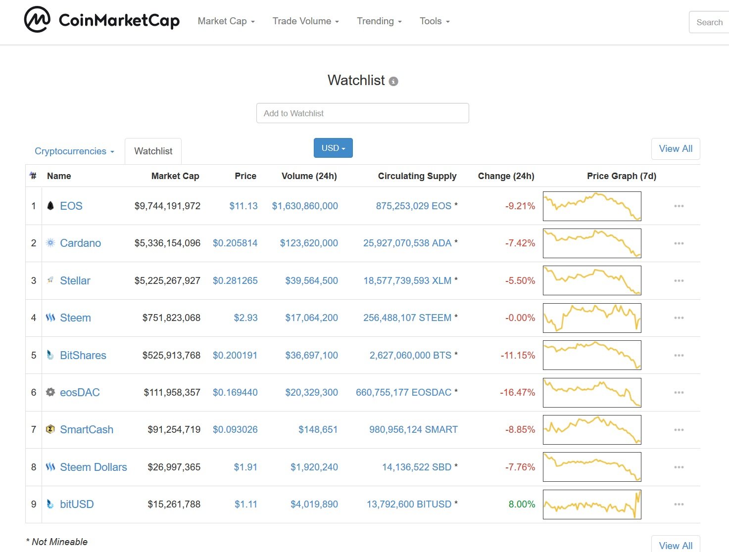Click the bottom View All button
Viewport: 729px width, 552px height.
coord(676,544)
